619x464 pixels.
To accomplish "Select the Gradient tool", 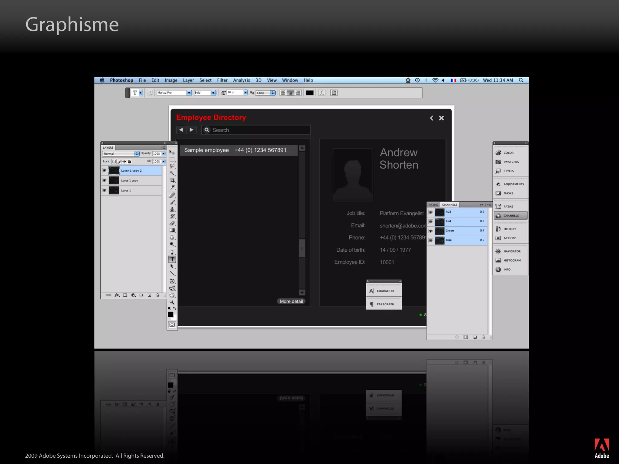I will [172, 230].
